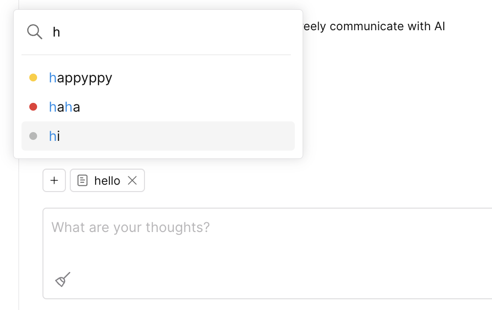Viewport: 492px width, 310px height.
Task: Click the blue highlighted "h" in happyppy
Action: (53, 78)
